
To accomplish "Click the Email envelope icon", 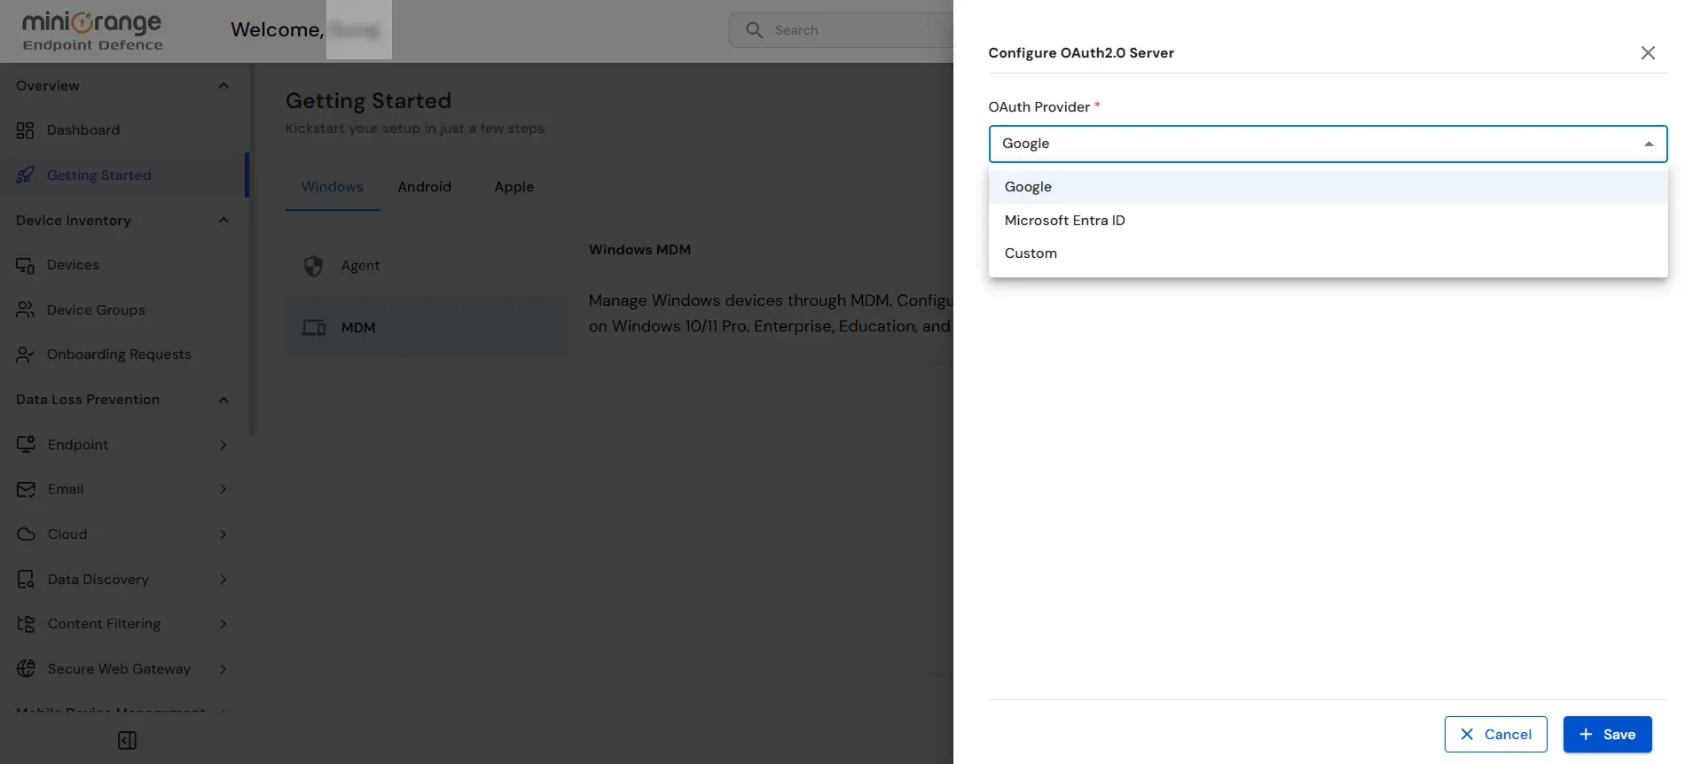I will [x=26, y=489].
